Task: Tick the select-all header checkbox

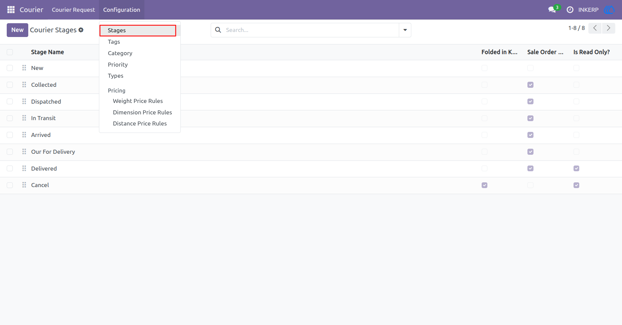Action: coord(10,52)
